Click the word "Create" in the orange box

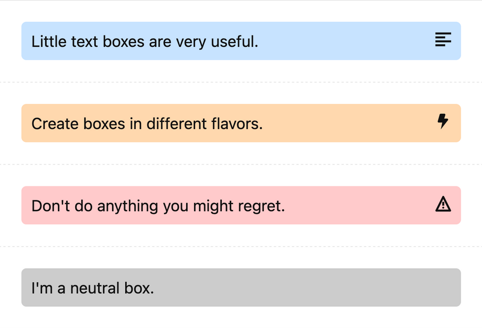coord(54,123)
